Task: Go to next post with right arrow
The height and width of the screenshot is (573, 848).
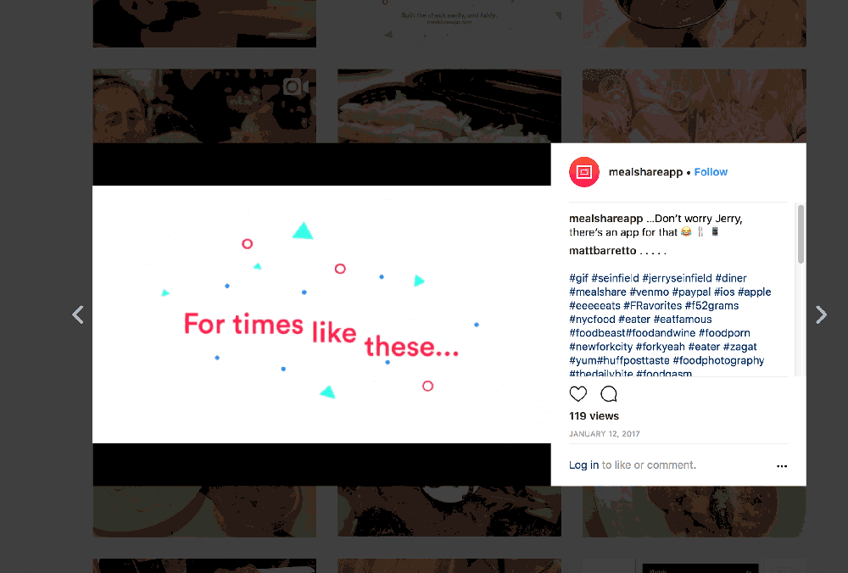Action: coord(821,314)
